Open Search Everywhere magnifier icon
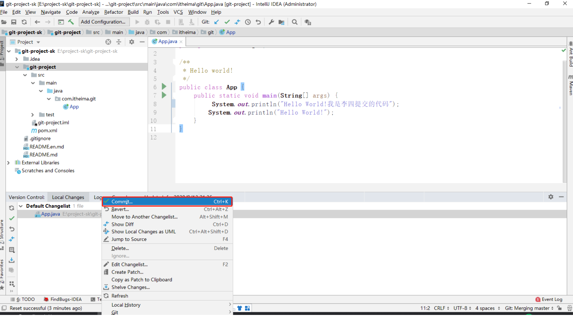Screen dimensions: 573x317 [294, 22]
